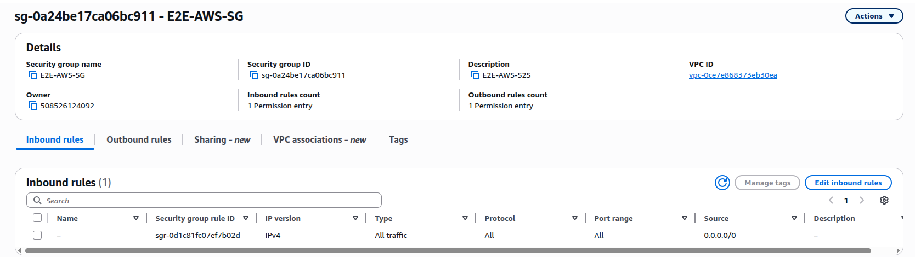Copy the security group name E2E-AWS-SG

pyautogui.click(x=33, y=75)
